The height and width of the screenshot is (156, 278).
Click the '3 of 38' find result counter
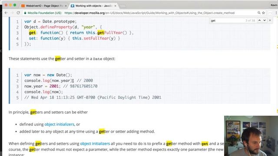[x=250, y=20]
